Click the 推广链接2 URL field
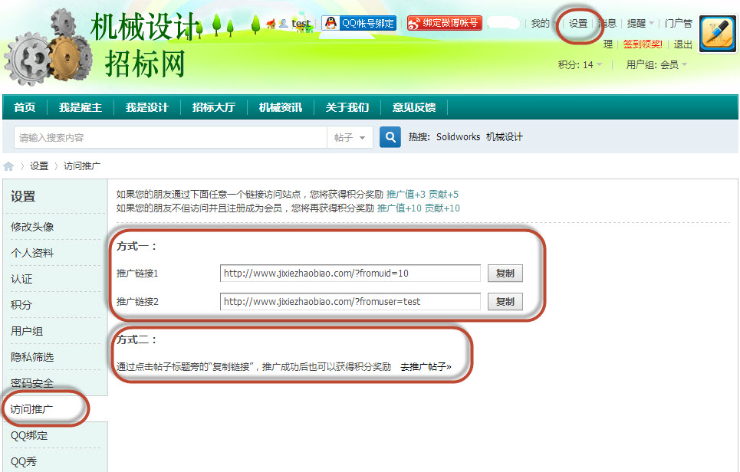740x472 pixels. 350,302
